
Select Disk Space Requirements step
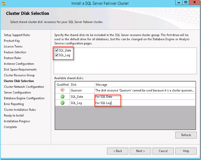point(20,70)
